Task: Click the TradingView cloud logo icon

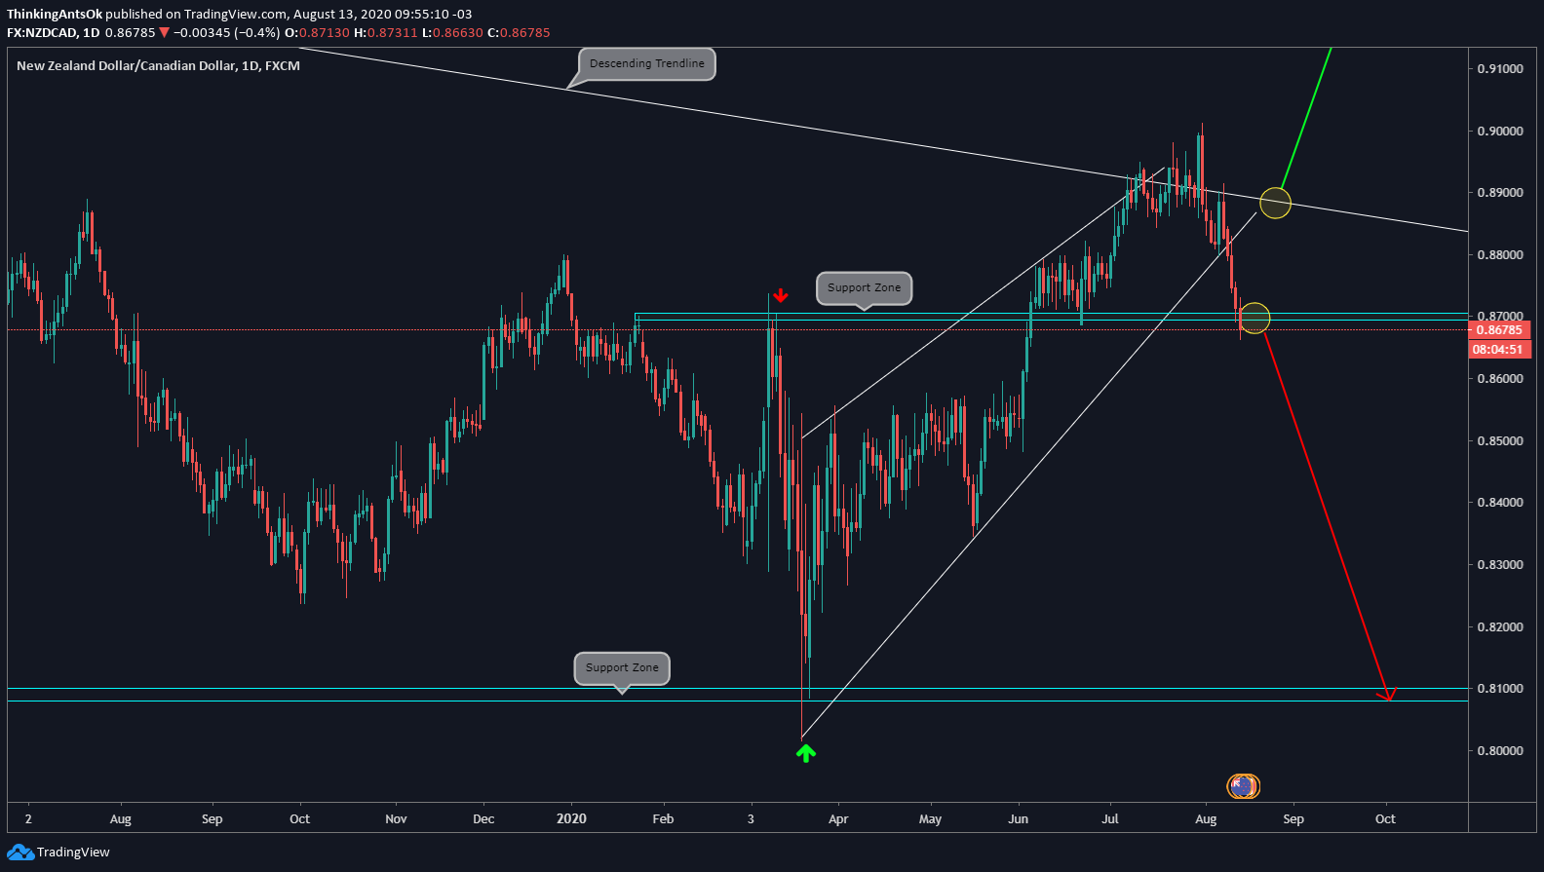Action: tap(20, 853)
